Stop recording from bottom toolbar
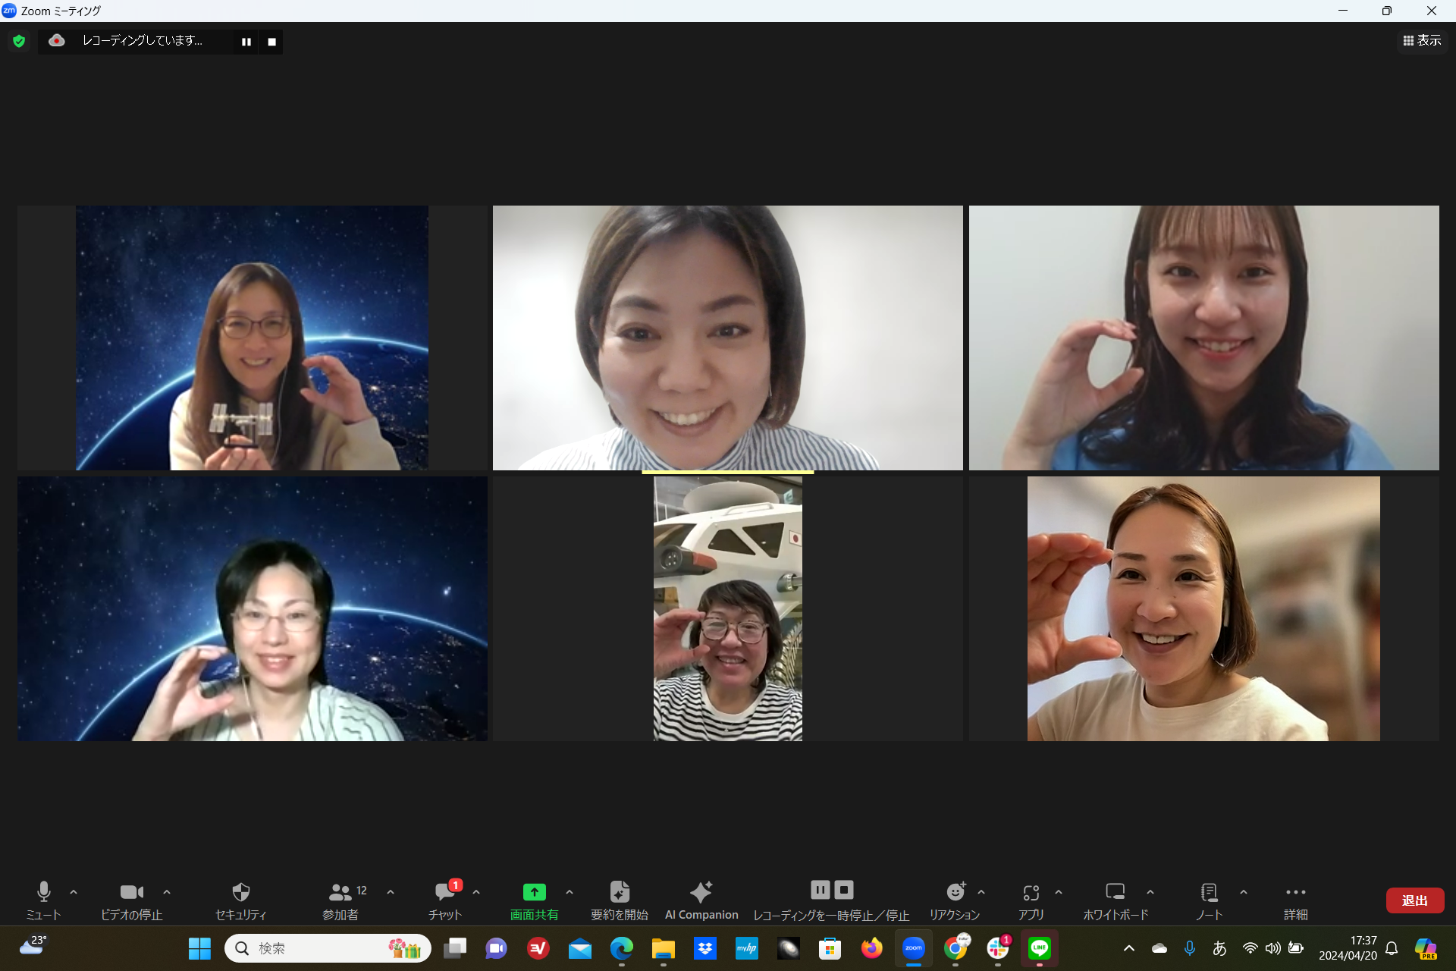This screenshot has height=971, width=1456. (x=844, y=889)
